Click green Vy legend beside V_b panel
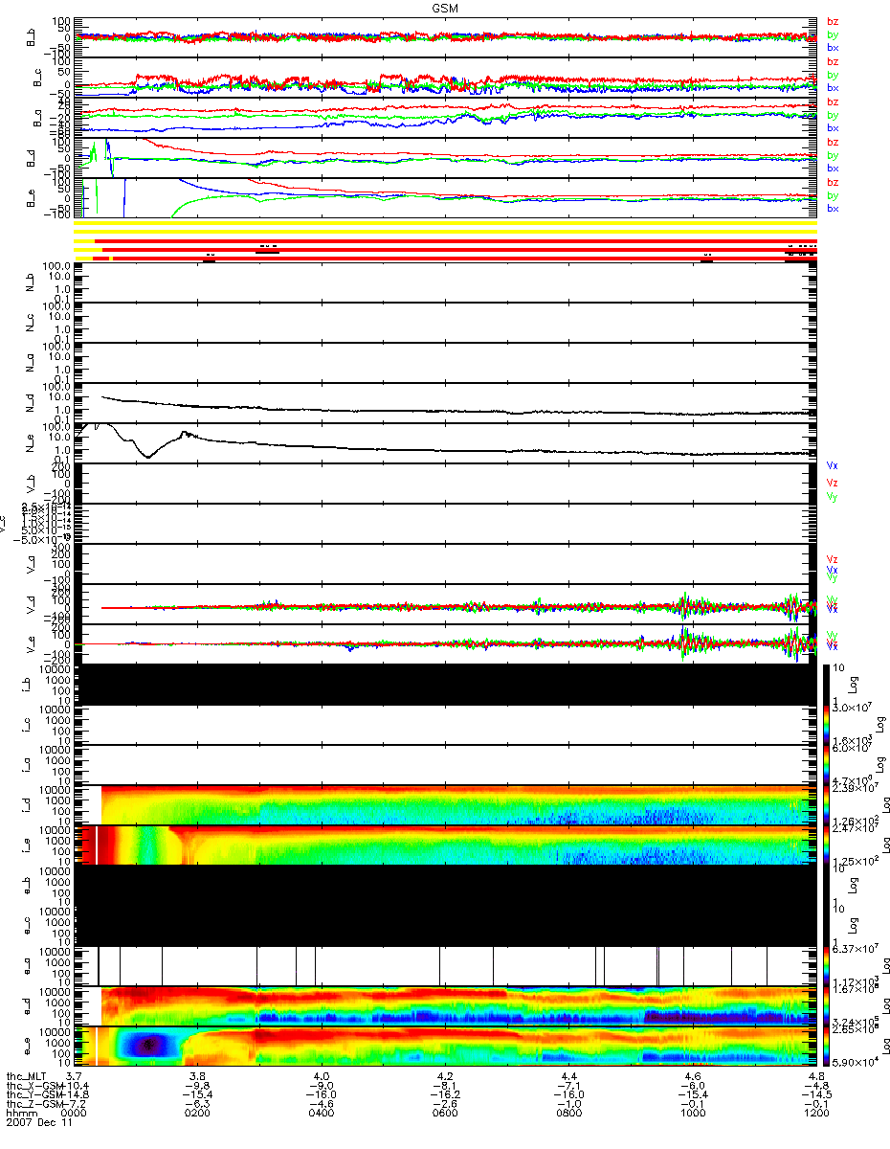The width and height of the screenshot is (890, 1149). click(833, 496)
